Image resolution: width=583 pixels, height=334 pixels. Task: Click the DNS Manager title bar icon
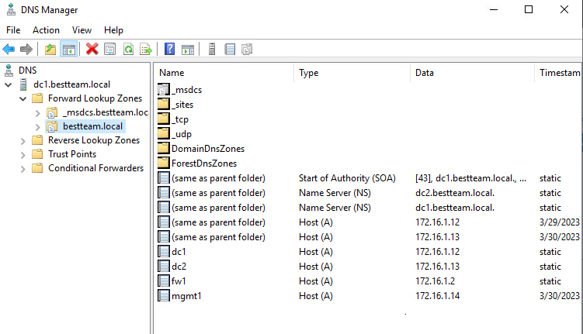(11, 9)
